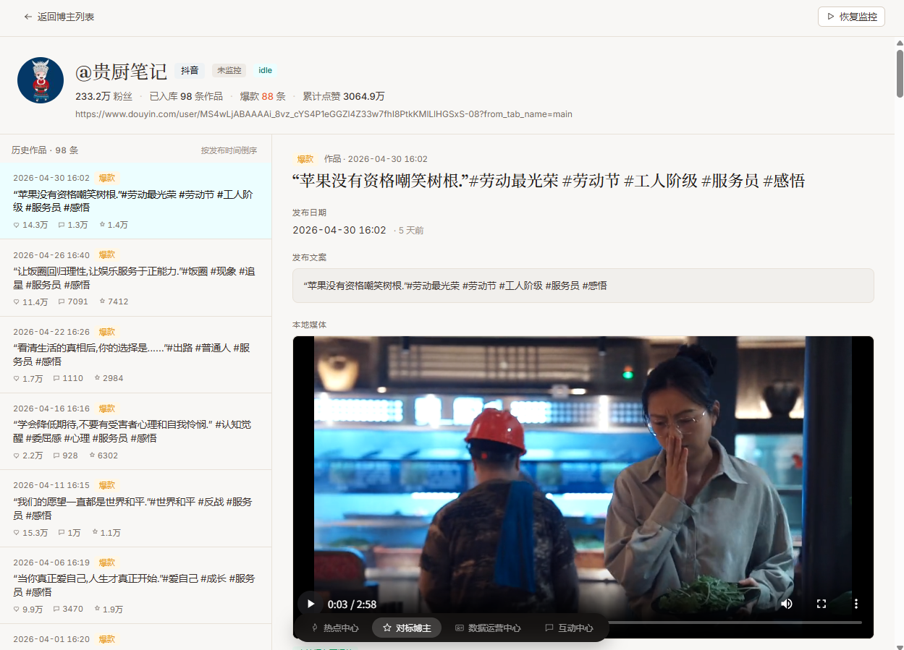
Task: Open video more-options menu
Action: 856,604
